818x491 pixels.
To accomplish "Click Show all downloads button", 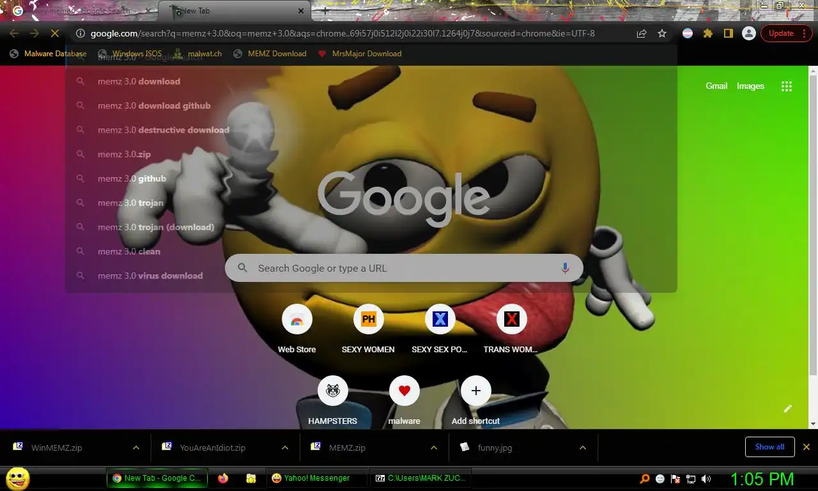I will point(769,447).
